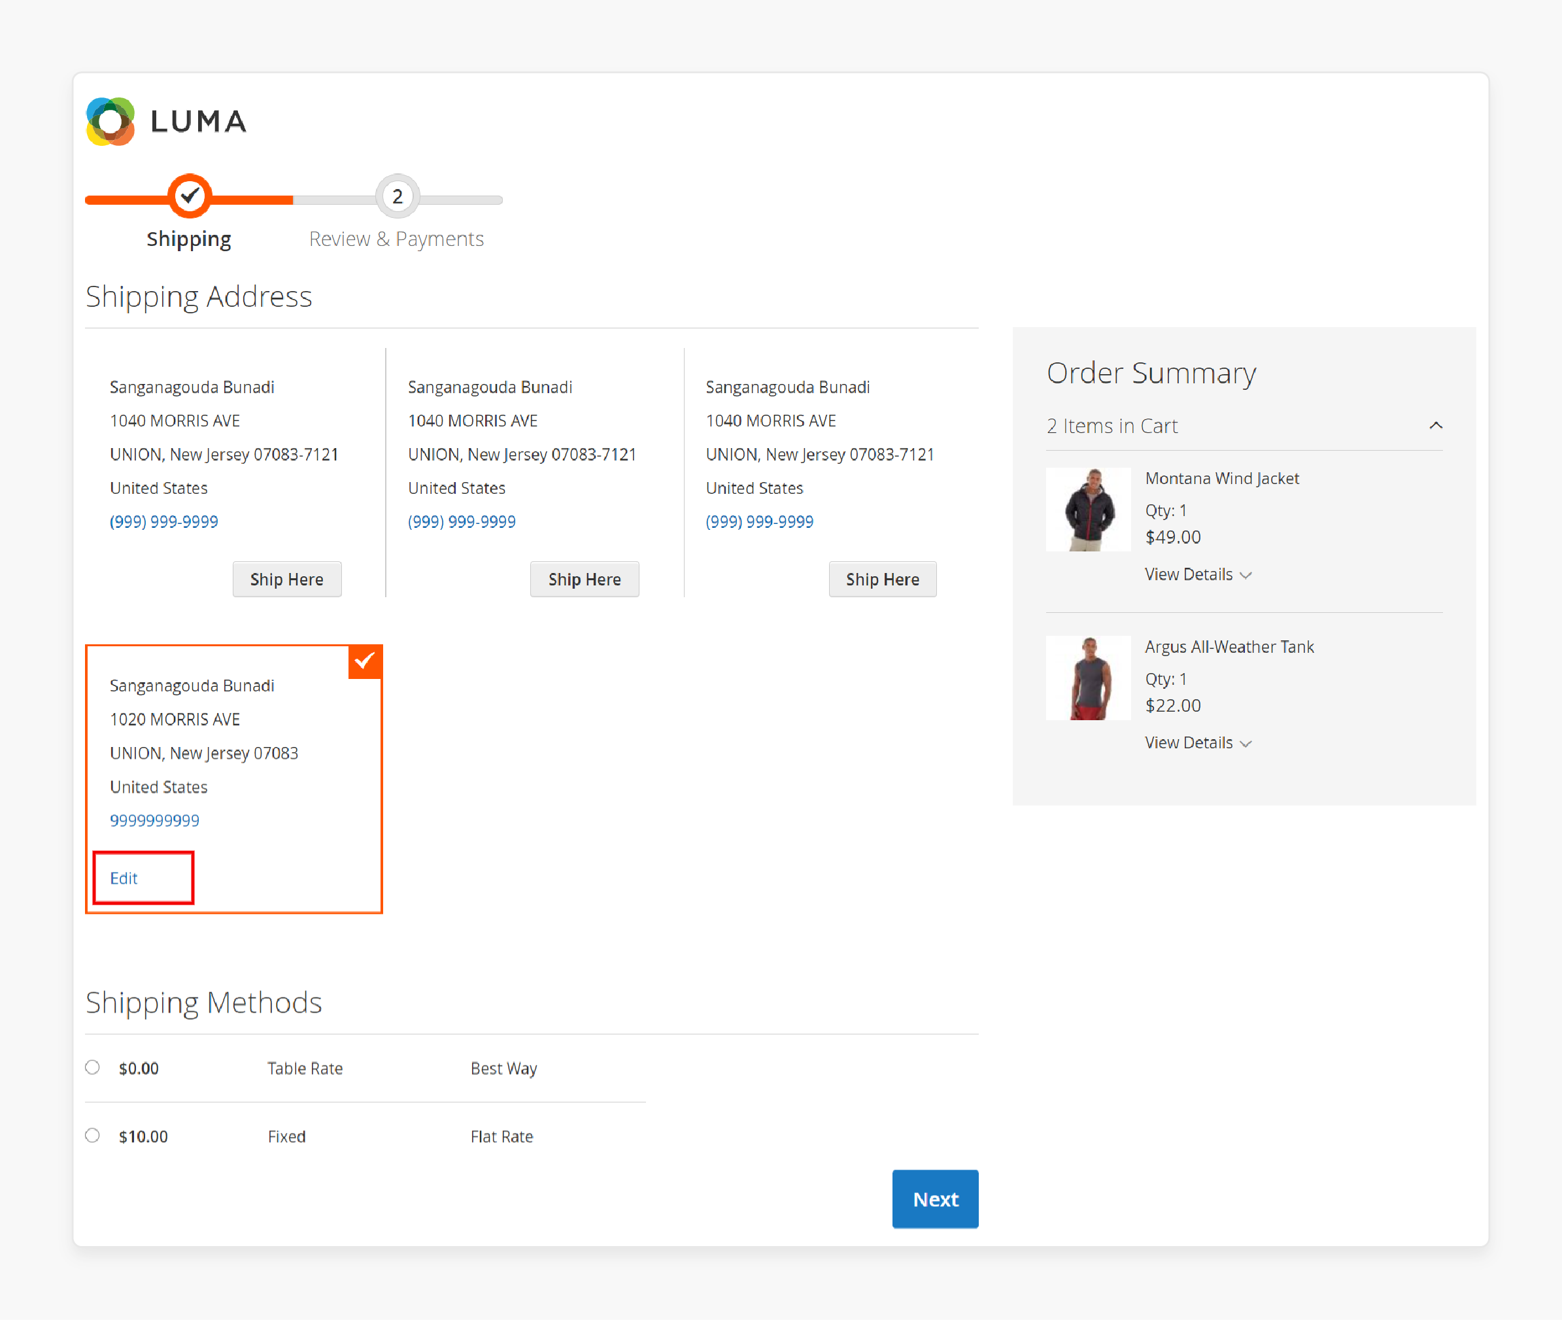Click Edit on the selected address
Screen dimensions: 1562x1320
[124, 876]
